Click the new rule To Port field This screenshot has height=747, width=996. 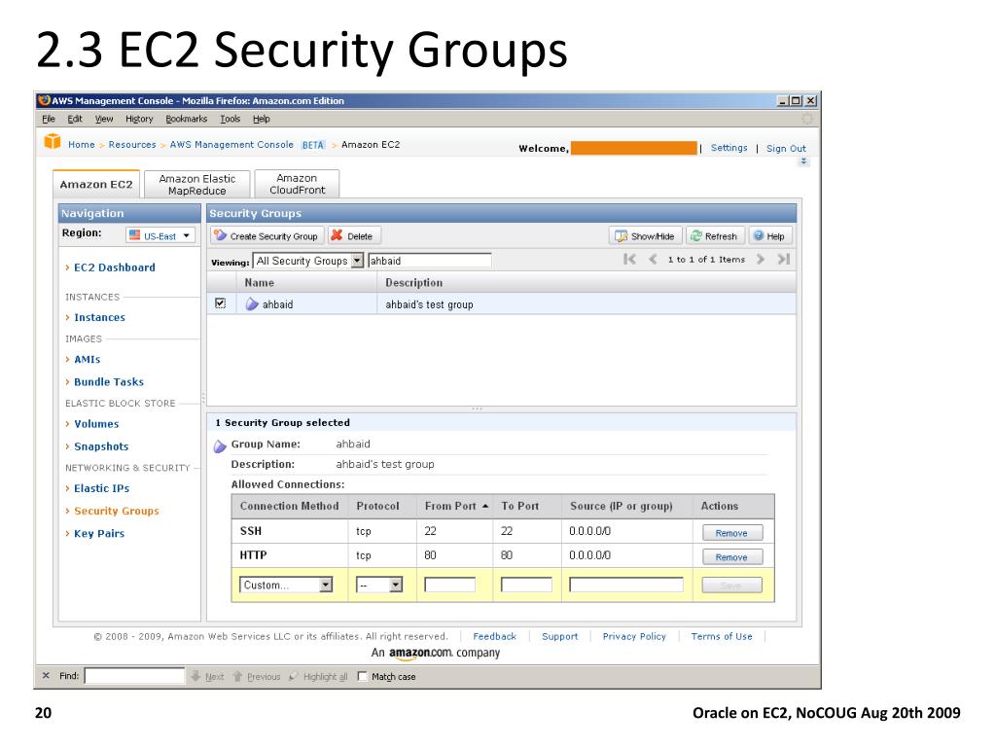[526, 585]
